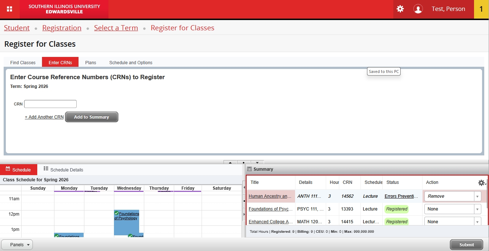Click the Summary table gear icon
Screen dimensions: 489x251
[481, 183]
